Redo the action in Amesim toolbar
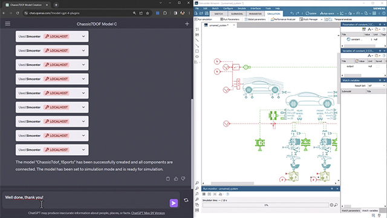Screen dimensions: 387x218 pos(298,13)
